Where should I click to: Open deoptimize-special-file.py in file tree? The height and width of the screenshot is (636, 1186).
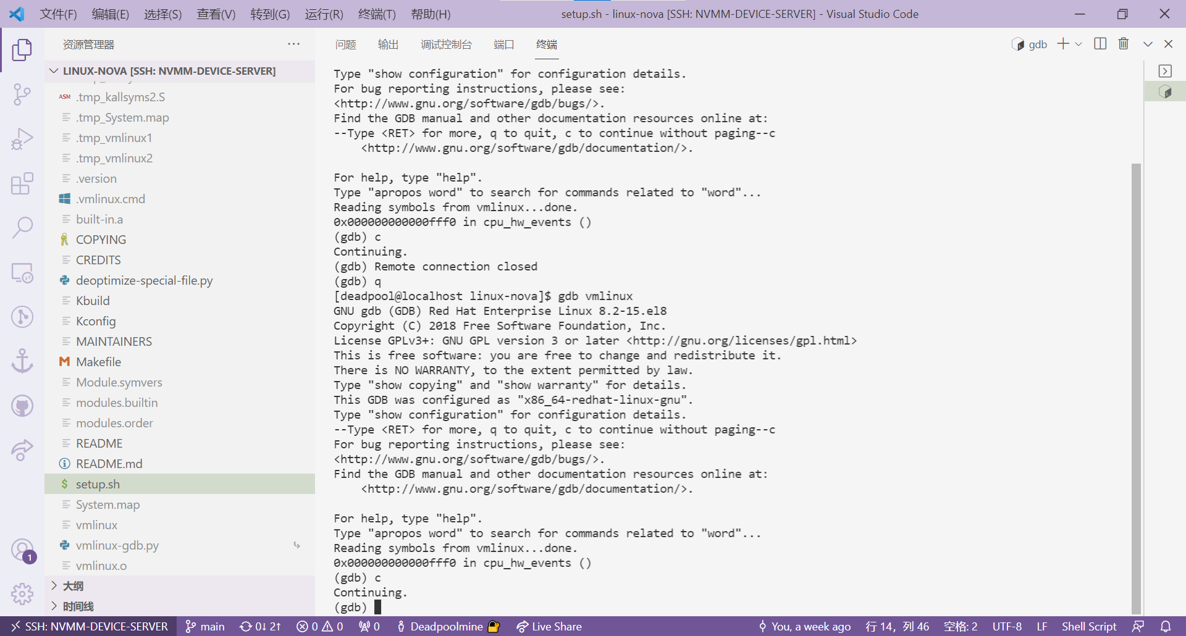(x=180, y=280)
